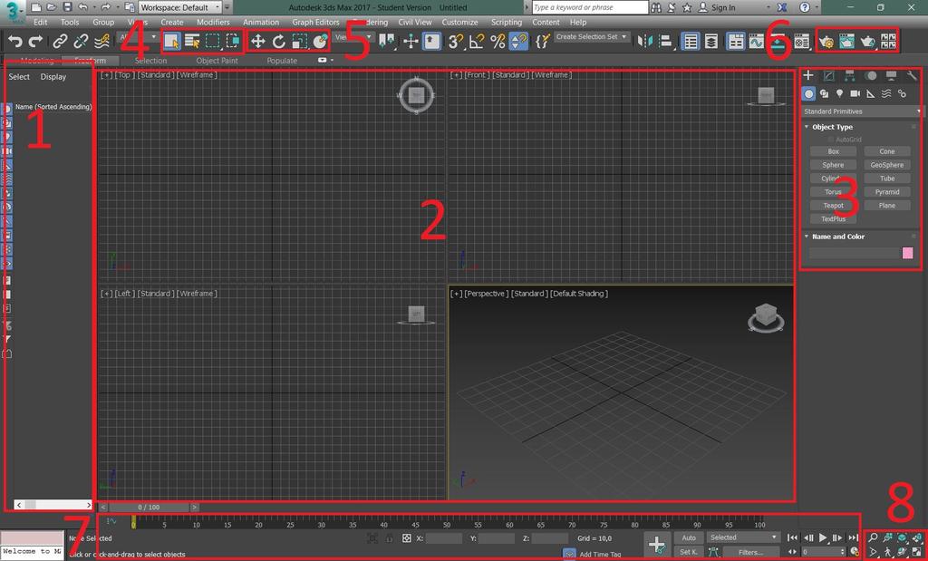
Task: Toggle the Layer Explorer icon
Action: tap(711, 41)
